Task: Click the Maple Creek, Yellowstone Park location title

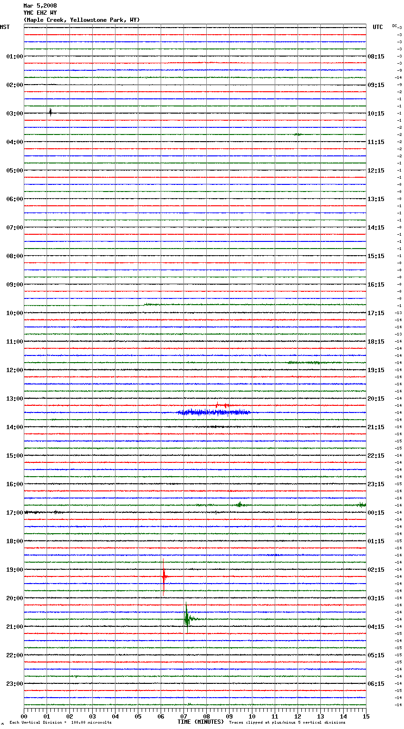Action: [82, 20]
